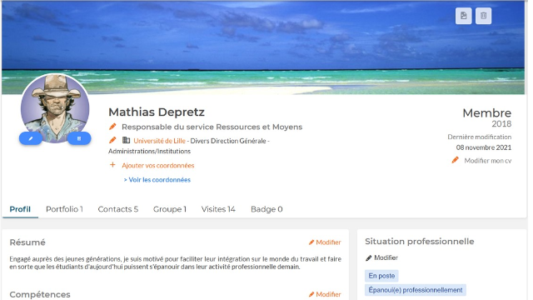Click the 08 novembre 2021 date
Image resolution: width=533 pixels, height=300 pixels.
[x=484, y=147]
